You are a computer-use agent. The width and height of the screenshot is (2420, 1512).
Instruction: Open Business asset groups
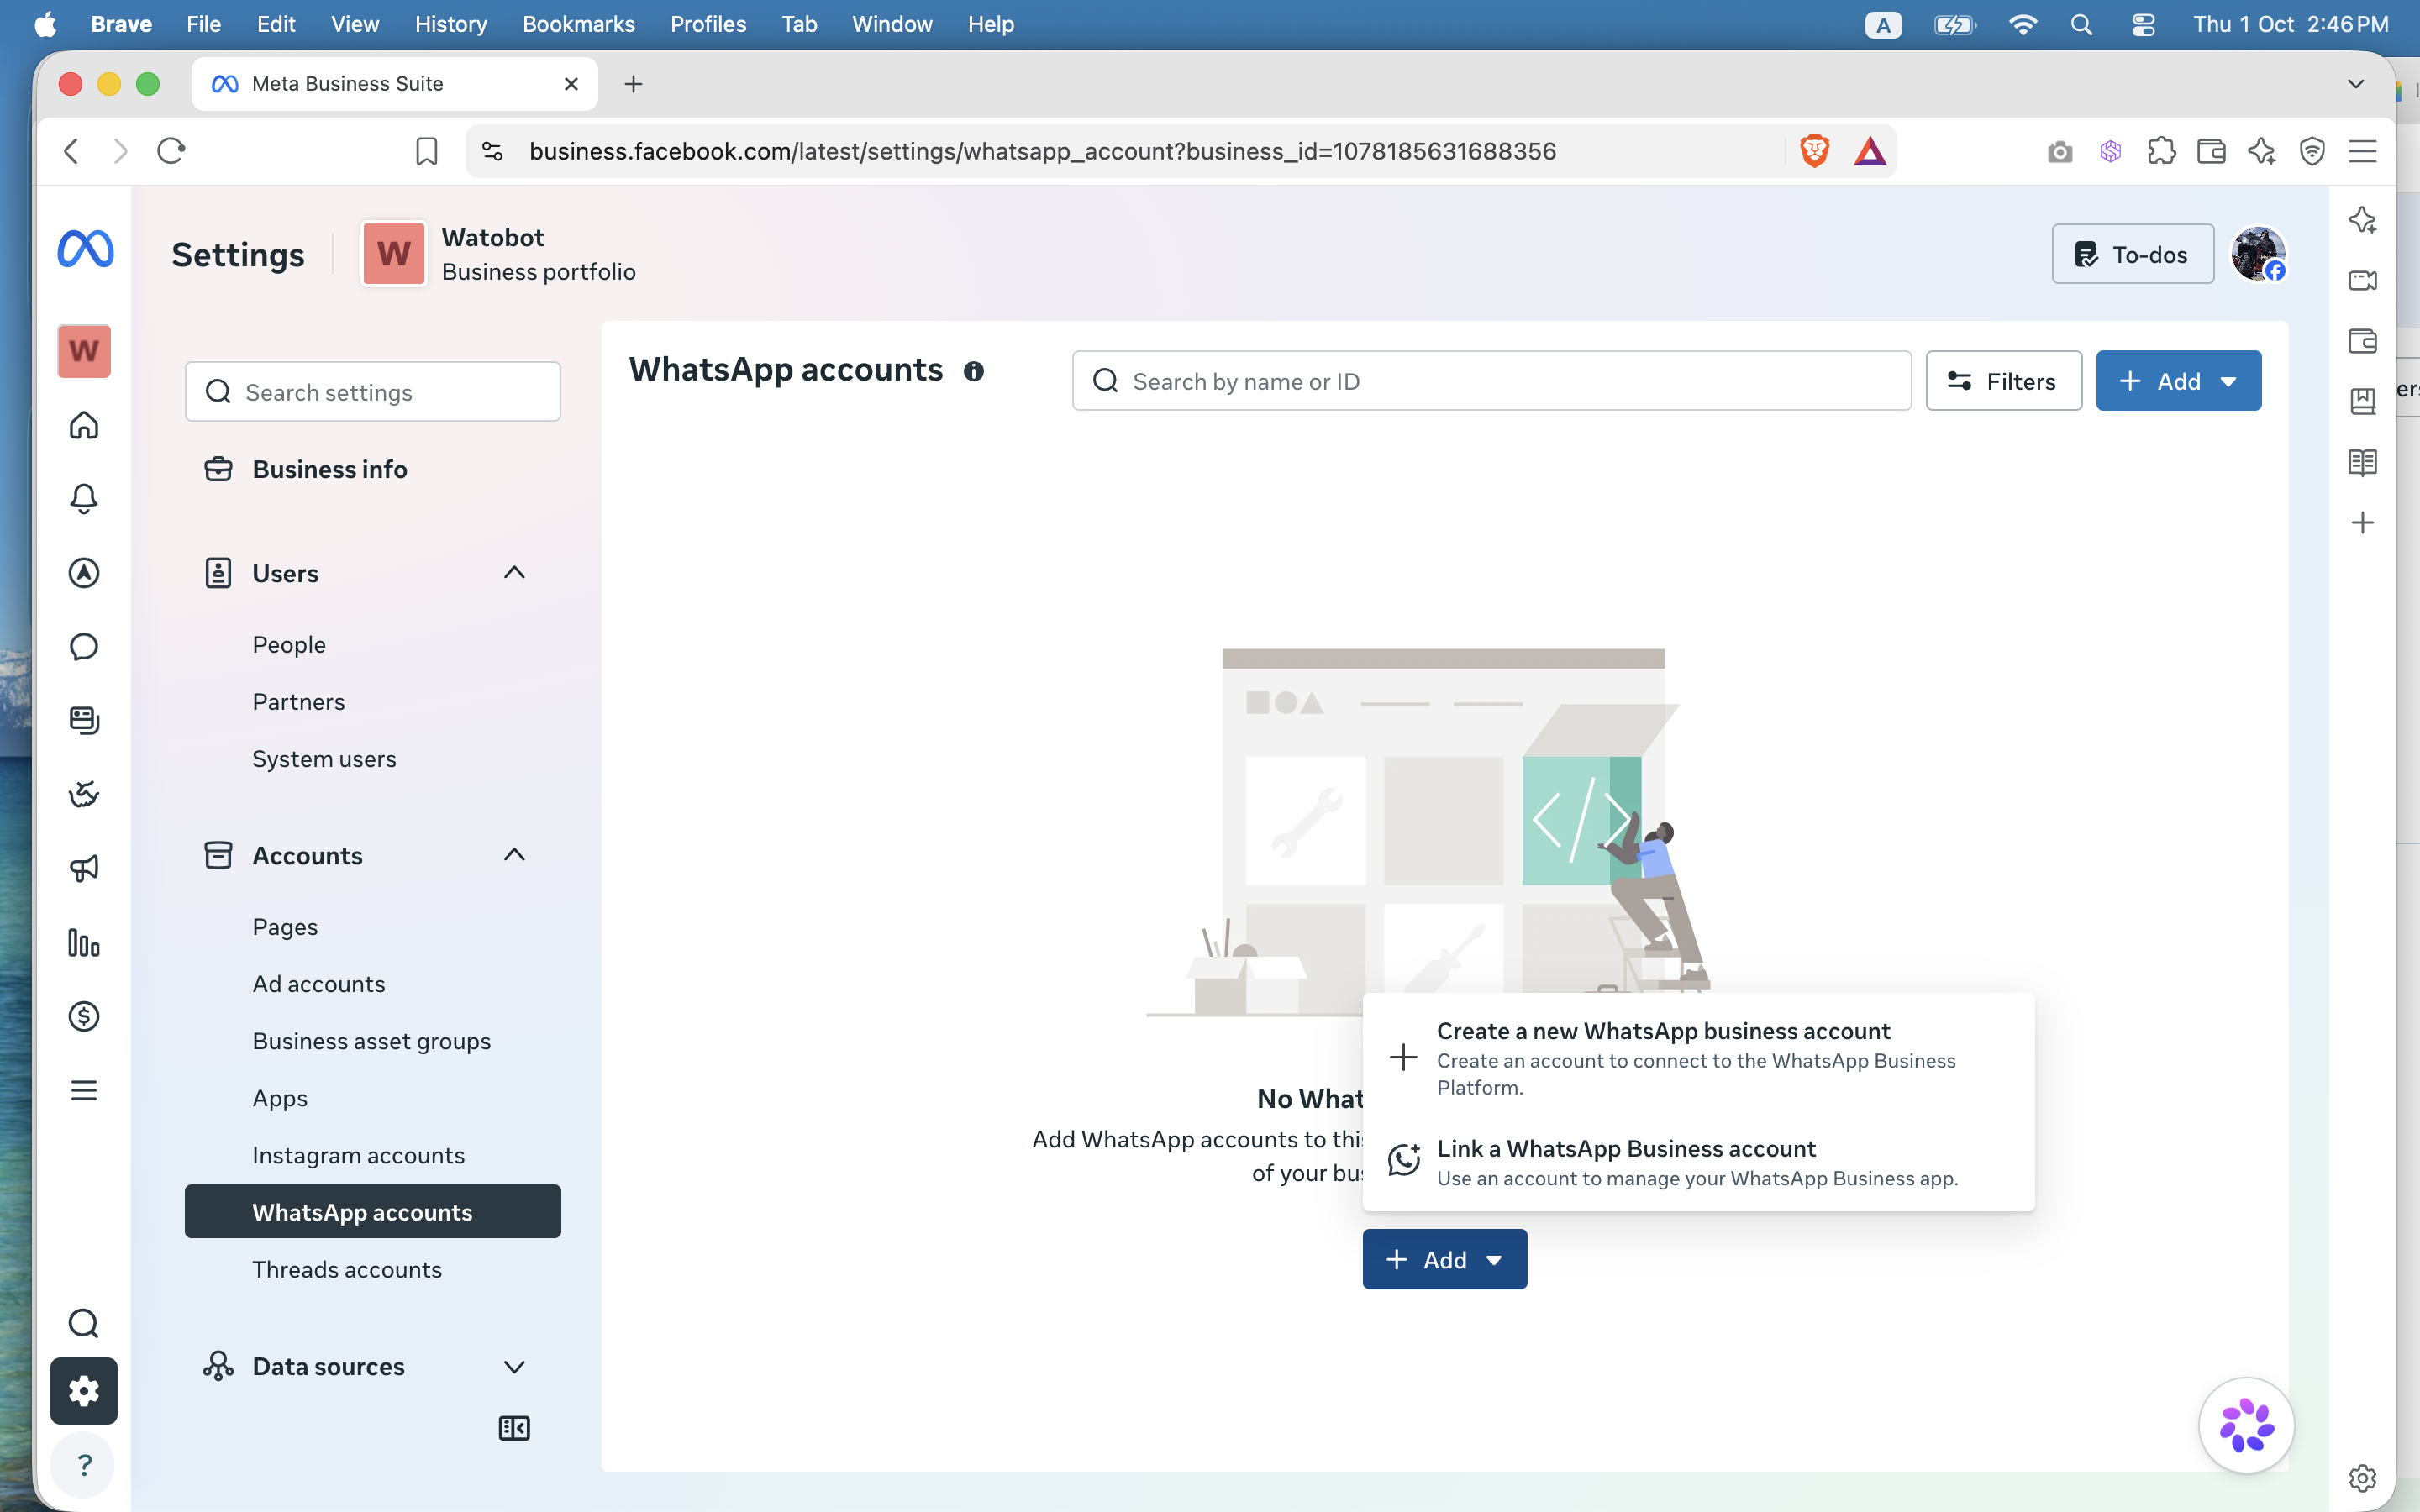371,1041
